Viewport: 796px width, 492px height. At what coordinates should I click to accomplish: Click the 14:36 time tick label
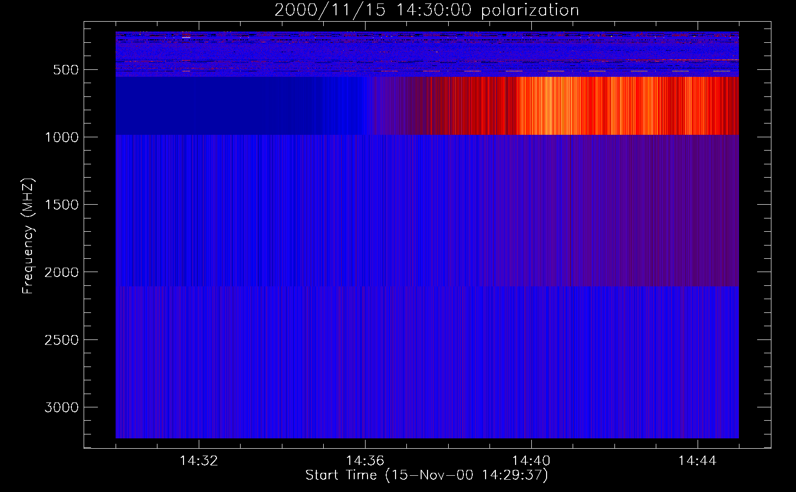pyautogui.click(x=365, y=461)
